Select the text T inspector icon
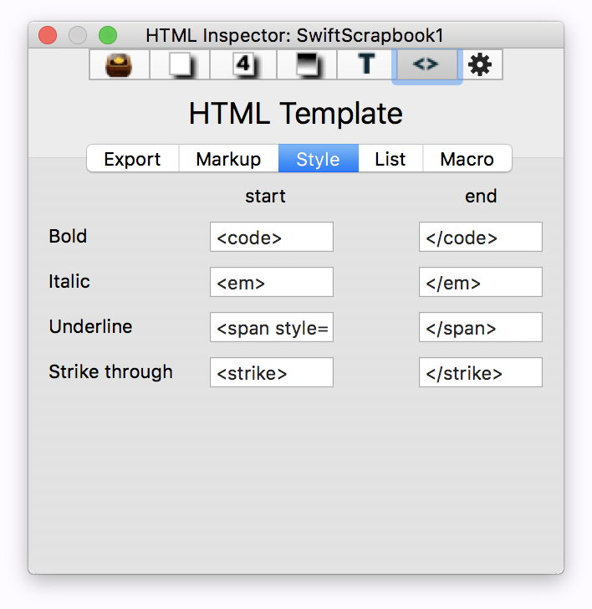 (x=366, y=64)
